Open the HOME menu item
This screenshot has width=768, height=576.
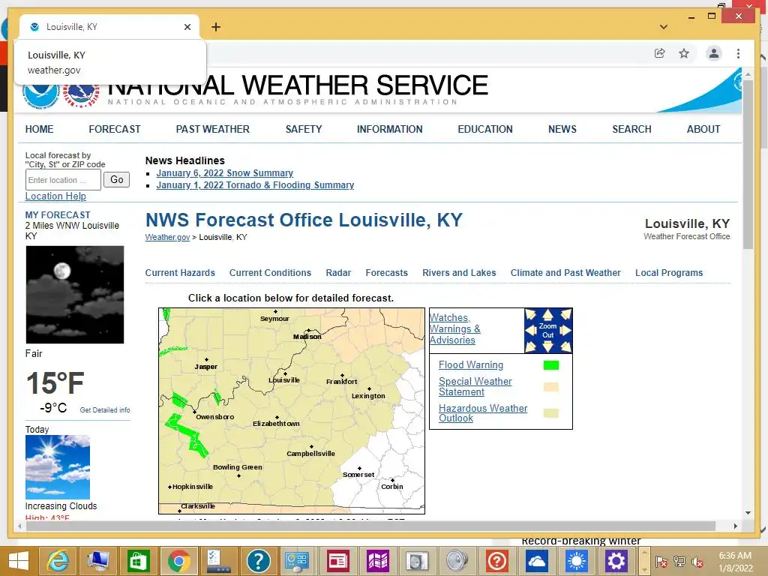click(39, 129)
